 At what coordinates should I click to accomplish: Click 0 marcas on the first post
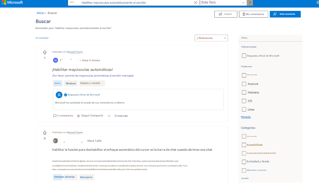coord(121,116)
